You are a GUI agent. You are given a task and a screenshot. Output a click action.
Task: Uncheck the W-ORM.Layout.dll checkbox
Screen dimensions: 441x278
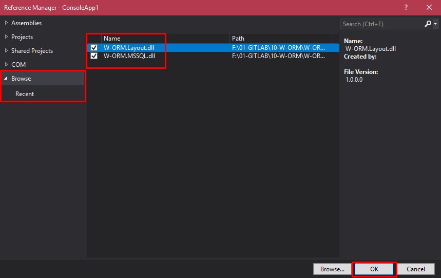tap(94, 48)
